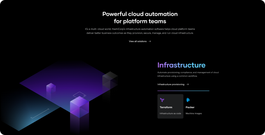Click the 'Machine images' caption
This screenshot has height=135, width=265.
(x=194, y=114)
